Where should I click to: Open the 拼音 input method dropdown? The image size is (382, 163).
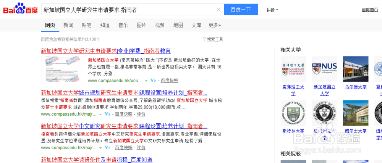click(272, 10)
